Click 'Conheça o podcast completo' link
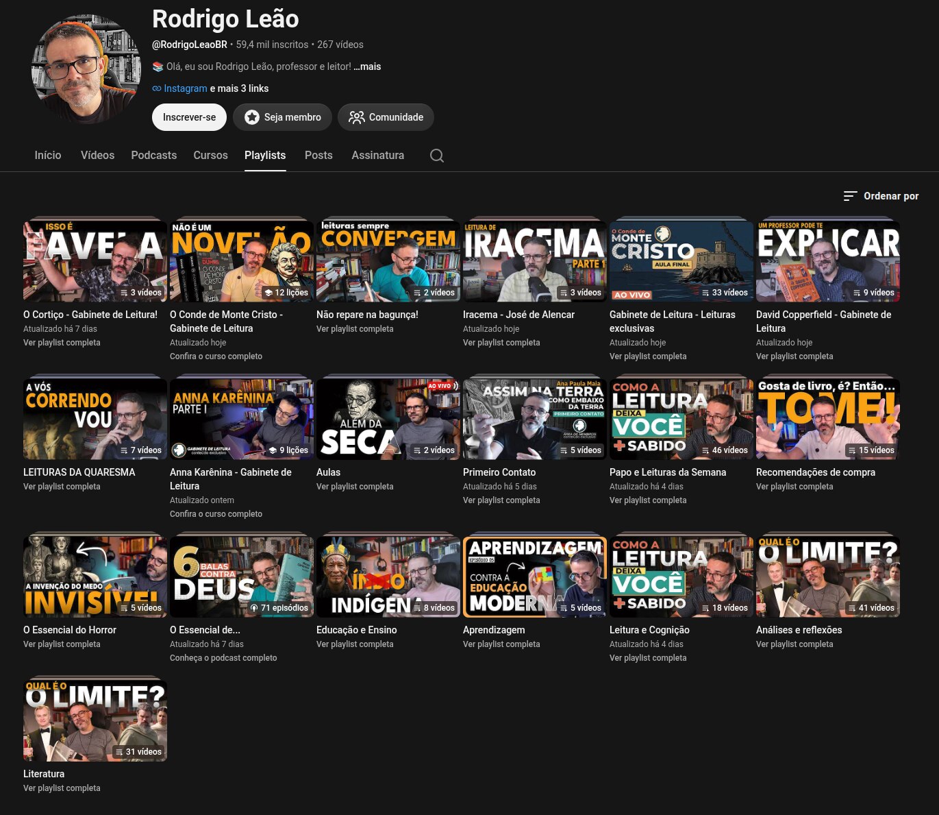 point(223,658)
